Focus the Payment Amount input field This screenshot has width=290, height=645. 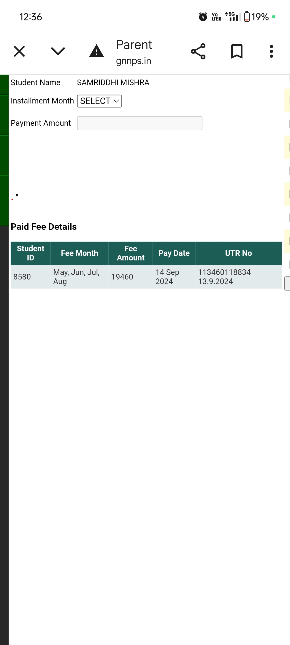[140, 123]
